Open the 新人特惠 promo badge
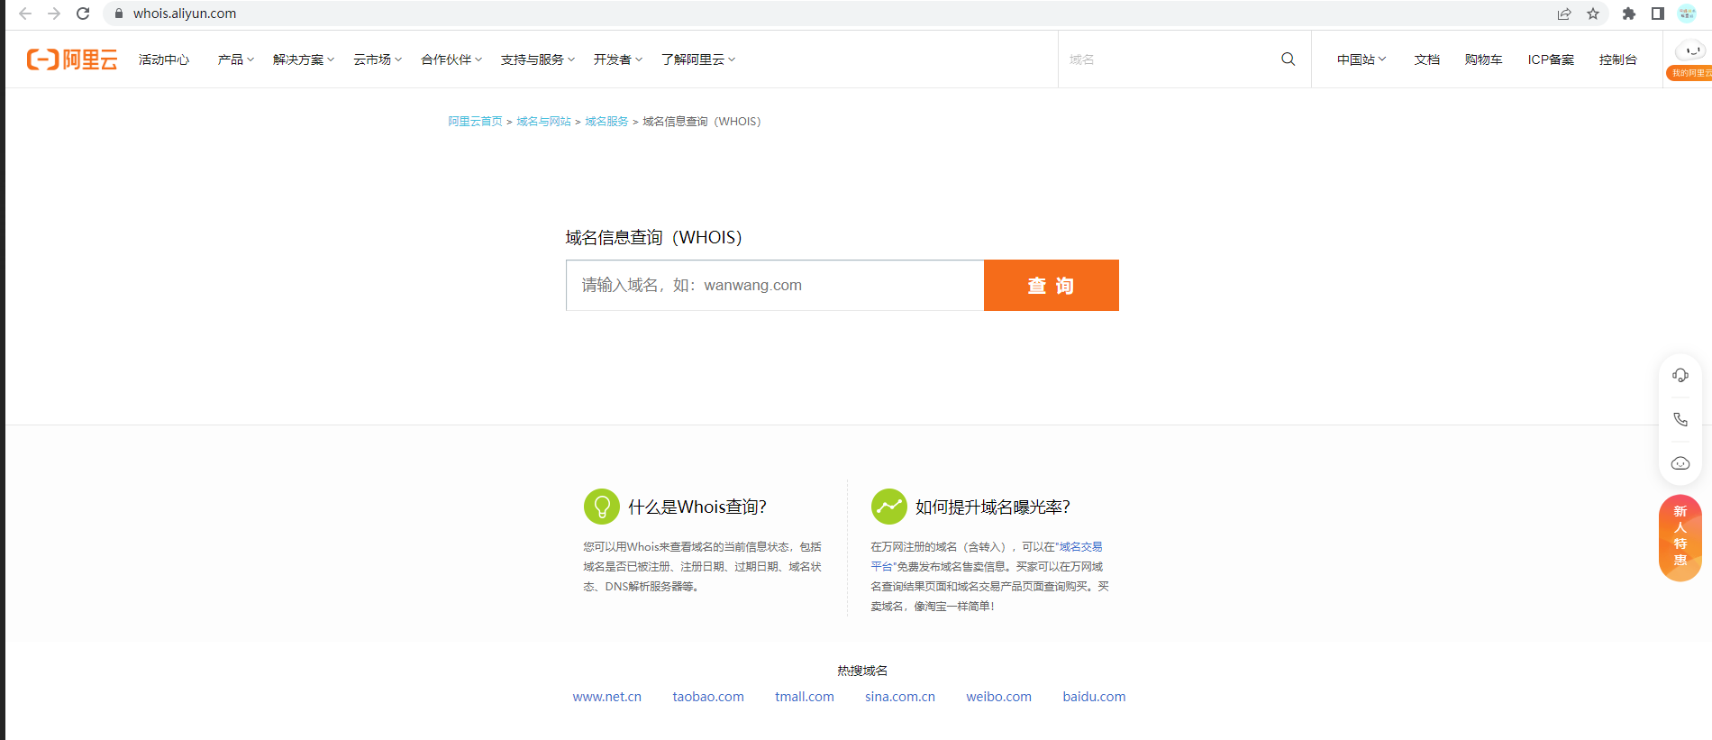The height and width of the screenshot is (740, 1712). click(x=1680, y=537)
